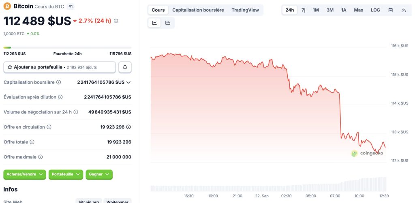Screen dimensions: 415x203
Task: Expand the market cap chevron
Action: tap(128, 82)
